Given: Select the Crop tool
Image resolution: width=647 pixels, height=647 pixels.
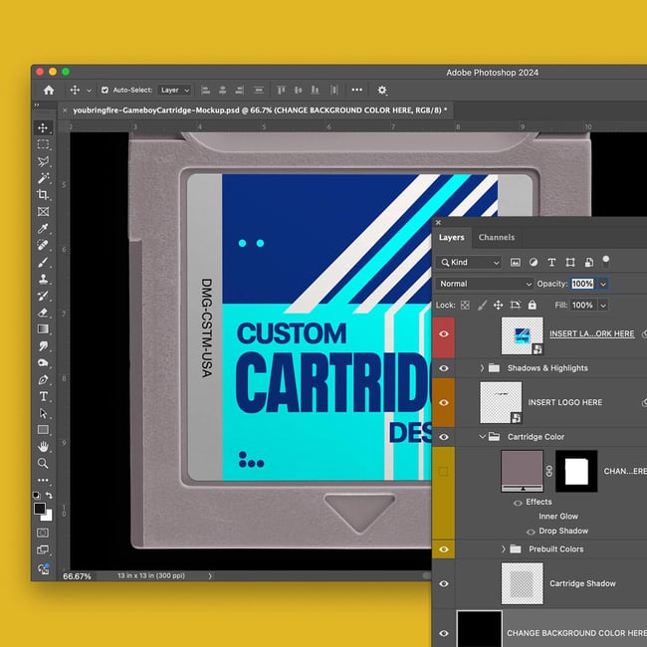Looking at the screenshot, I should pos(43,194).
